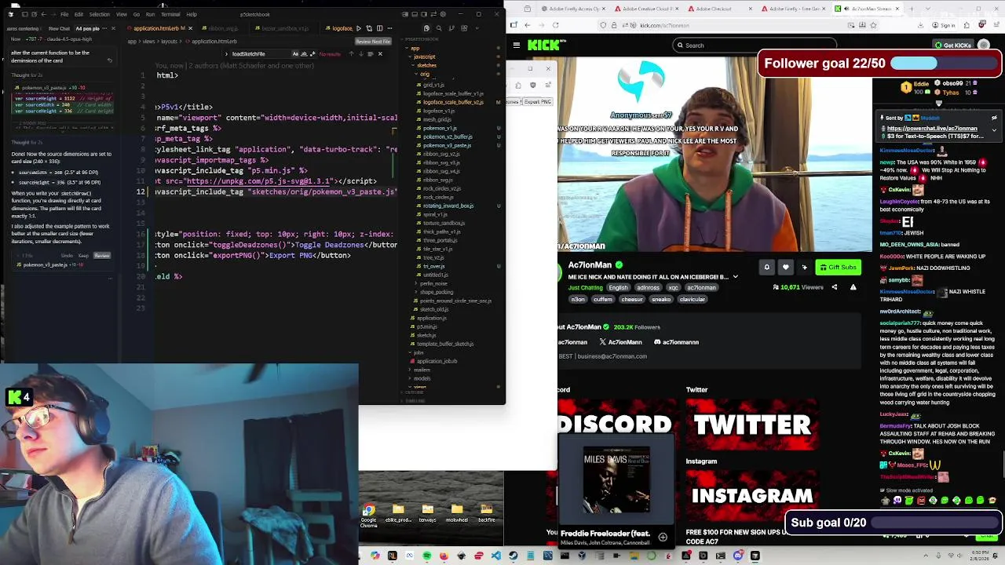Screen dimensions: 1005x565
Task: Switch to Adobe Checkout browser tab
Action: [x=721, y=9]
